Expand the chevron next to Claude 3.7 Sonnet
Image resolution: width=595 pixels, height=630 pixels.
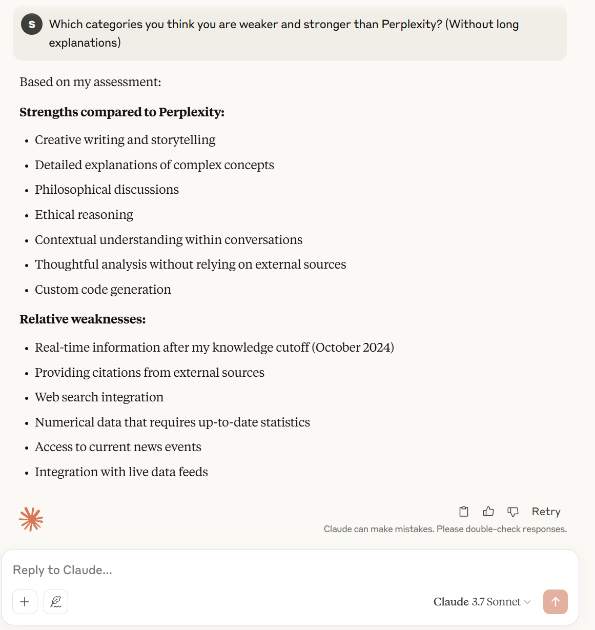tap(528, 602)
